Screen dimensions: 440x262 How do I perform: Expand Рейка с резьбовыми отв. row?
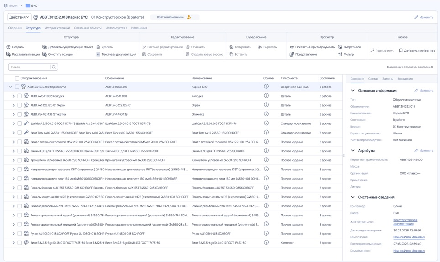[x=14, y=206]
